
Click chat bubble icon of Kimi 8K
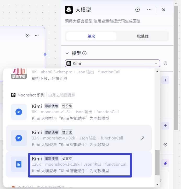coord(19,112)
